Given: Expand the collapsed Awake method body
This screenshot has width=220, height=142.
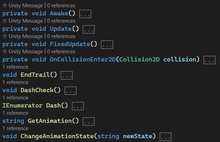Looking at the screenshot, I should [x=86, y=14].
